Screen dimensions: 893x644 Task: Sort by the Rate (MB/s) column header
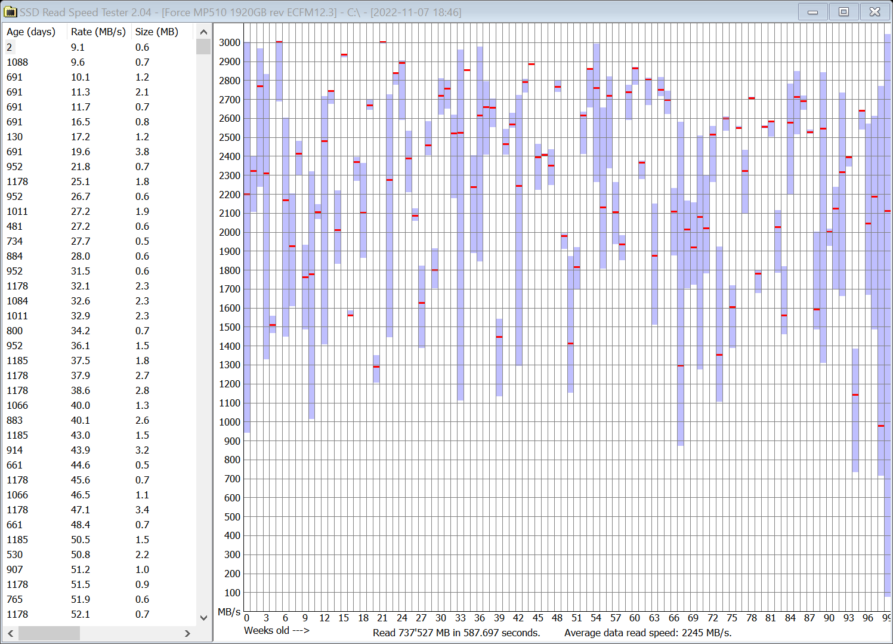pyautogui.click(x=98, y=32)
